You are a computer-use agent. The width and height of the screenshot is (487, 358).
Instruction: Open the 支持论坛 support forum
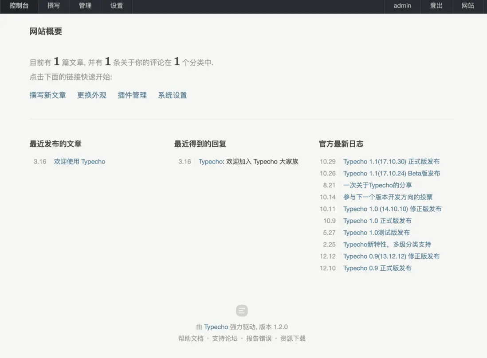click(x=224, y=338)
